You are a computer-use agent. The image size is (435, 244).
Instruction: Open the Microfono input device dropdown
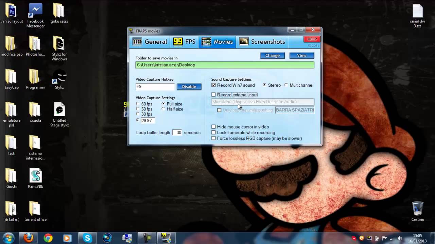pos(263,102)
